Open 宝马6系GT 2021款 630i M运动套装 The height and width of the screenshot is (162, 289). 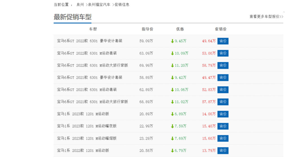pos(87,90)
